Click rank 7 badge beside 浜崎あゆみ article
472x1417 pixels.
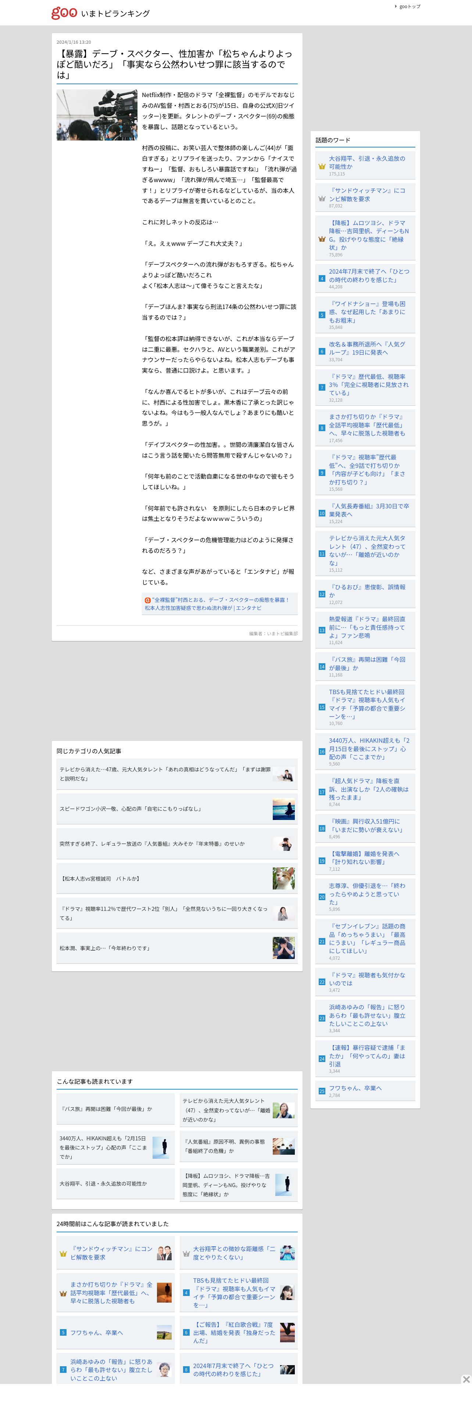point(63,1370)
